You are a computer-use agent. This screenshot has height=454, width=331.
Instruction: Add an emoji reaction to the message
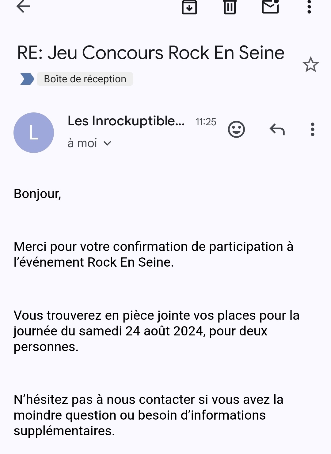[x=236, y=129]
